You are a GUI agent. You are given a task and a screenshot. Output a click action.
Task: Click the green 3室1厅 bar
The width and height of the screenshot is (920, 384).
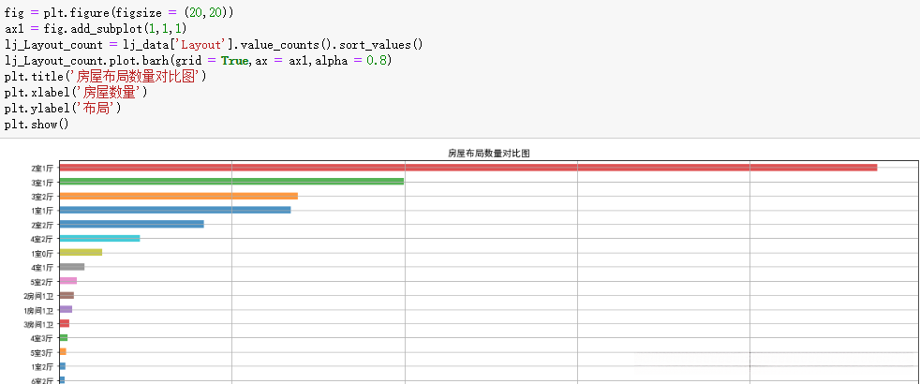tap(231, 182)
